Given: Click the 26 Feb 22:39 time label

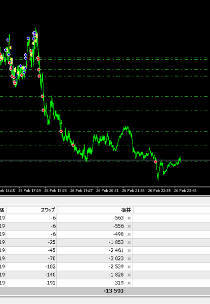Looking at the screenshot, I should pos(159,191).
